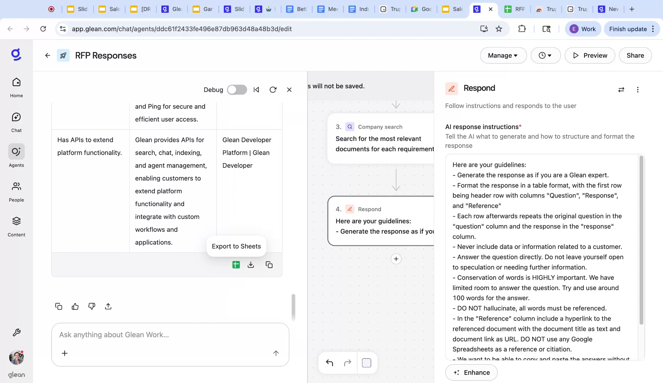
Task: Switch to the RFP browser tab
Action: (x=515, y=9)
